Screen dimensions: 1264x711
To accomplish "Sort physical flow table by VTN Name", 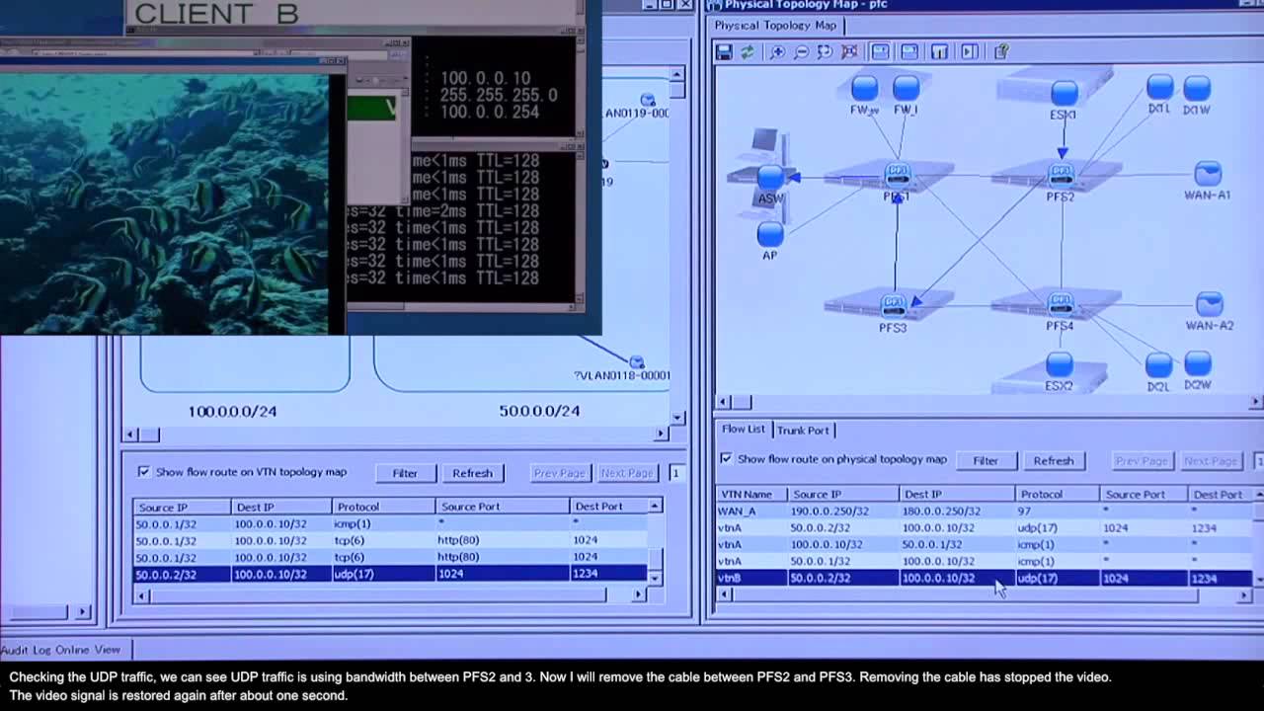I will [751, 494].
